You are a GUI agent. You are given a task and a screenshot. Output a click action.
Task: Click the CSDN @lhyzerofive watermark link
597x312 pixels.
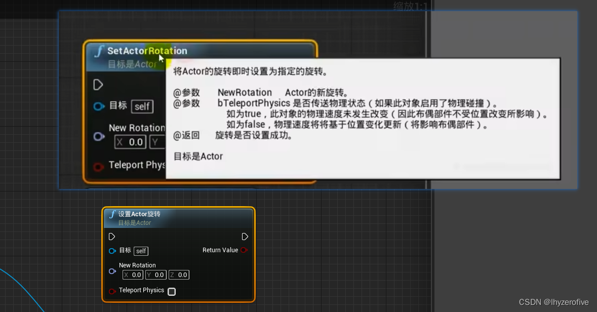pyautogui.click(x=554, y=301)
